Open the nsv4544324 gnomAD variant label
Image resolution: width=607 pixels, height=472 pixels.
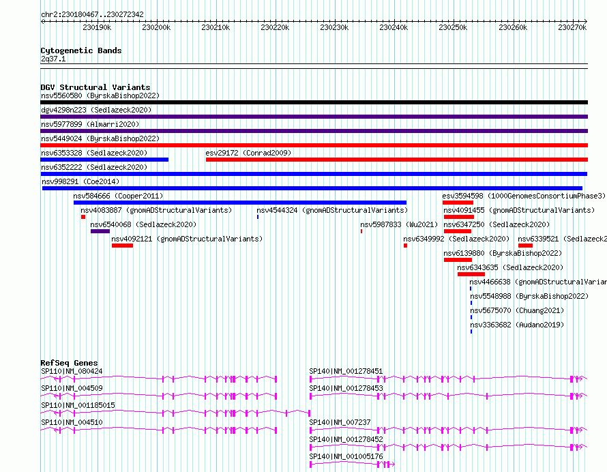coord(332,210)
